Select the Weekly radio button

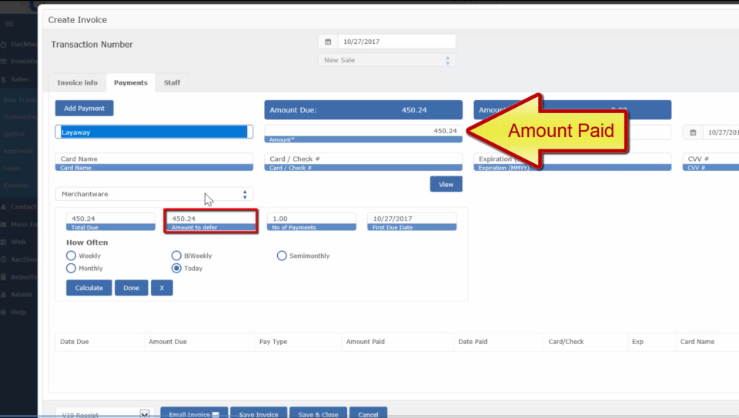[71, 256]
